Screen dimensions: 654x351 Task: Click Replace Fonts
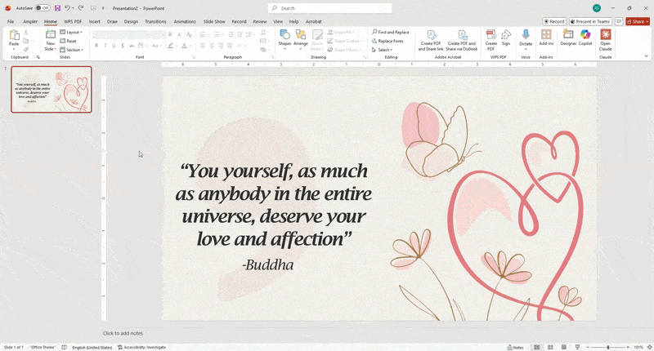click(387, 41)
